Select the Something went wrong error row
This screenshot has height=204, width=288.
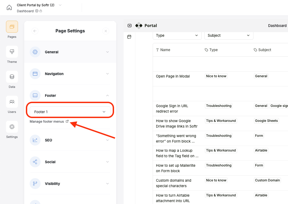(x=220, y=138)
